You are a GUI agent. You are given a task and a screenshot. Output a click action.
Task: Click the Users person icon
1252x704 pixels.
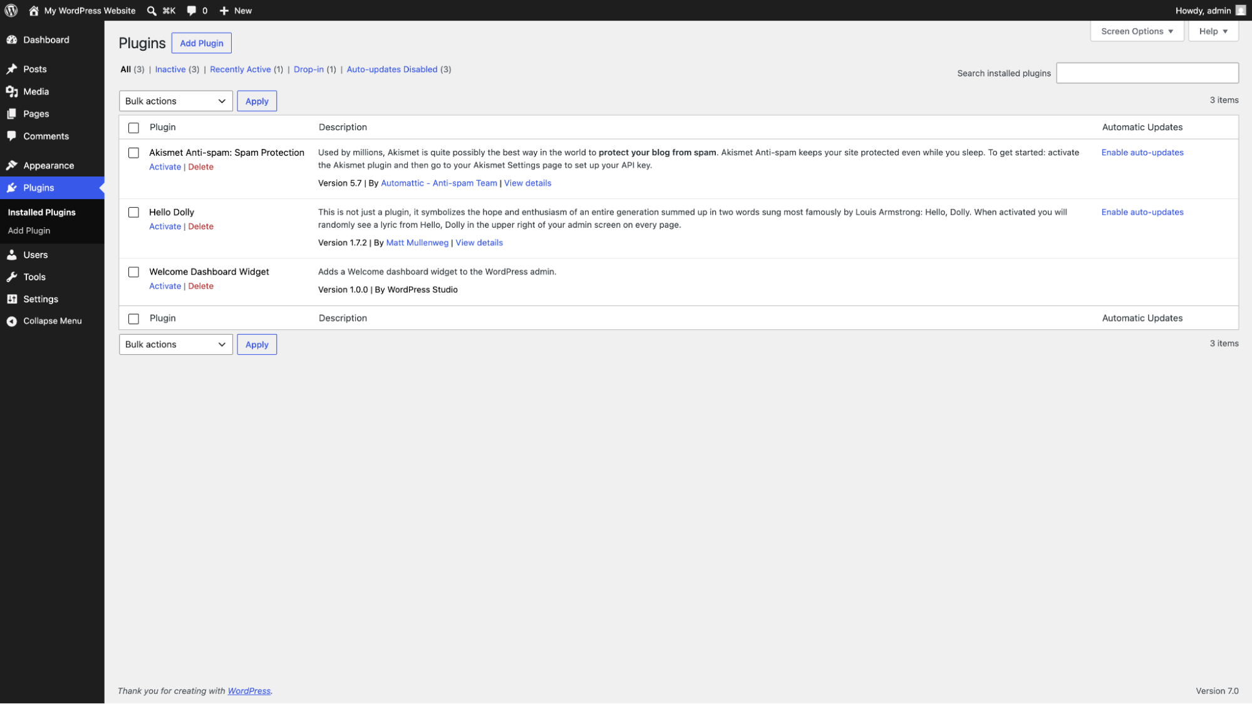tap(12, 255)
